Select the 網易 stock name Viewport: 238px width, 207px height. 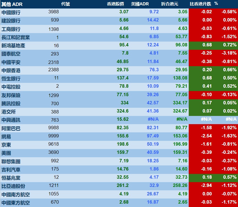tap(6, 137)
